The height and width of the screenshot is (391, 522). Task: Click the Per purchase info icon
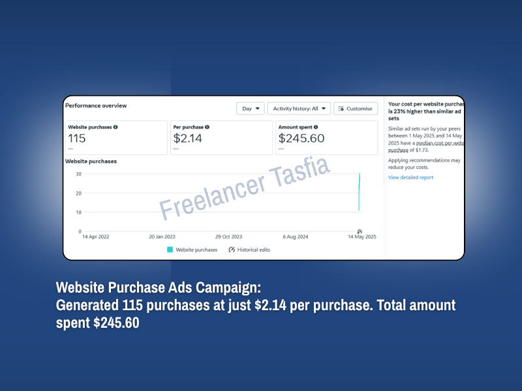tap(207, 127)
